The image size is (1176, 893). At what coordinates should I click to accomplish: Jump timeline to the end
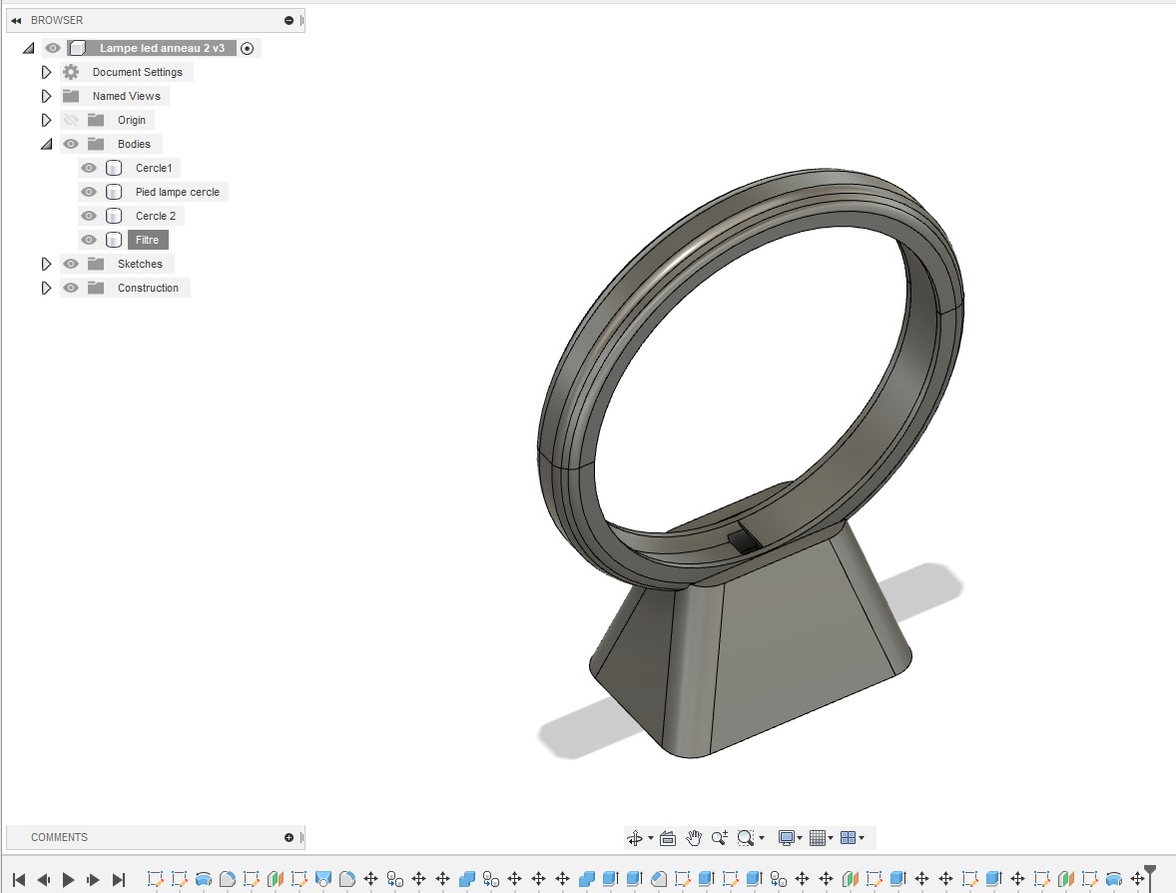[119, 879]
